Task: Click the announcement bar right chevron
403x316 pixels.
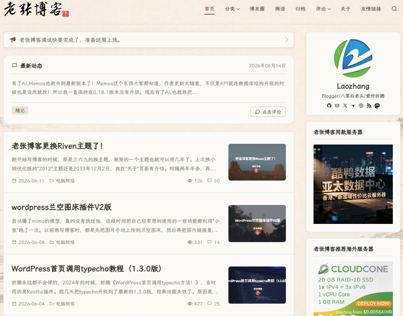Action: (287, 40)
